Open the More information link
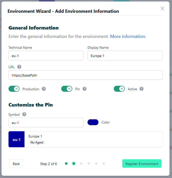The image size is (172, 178). pos(128,36)
